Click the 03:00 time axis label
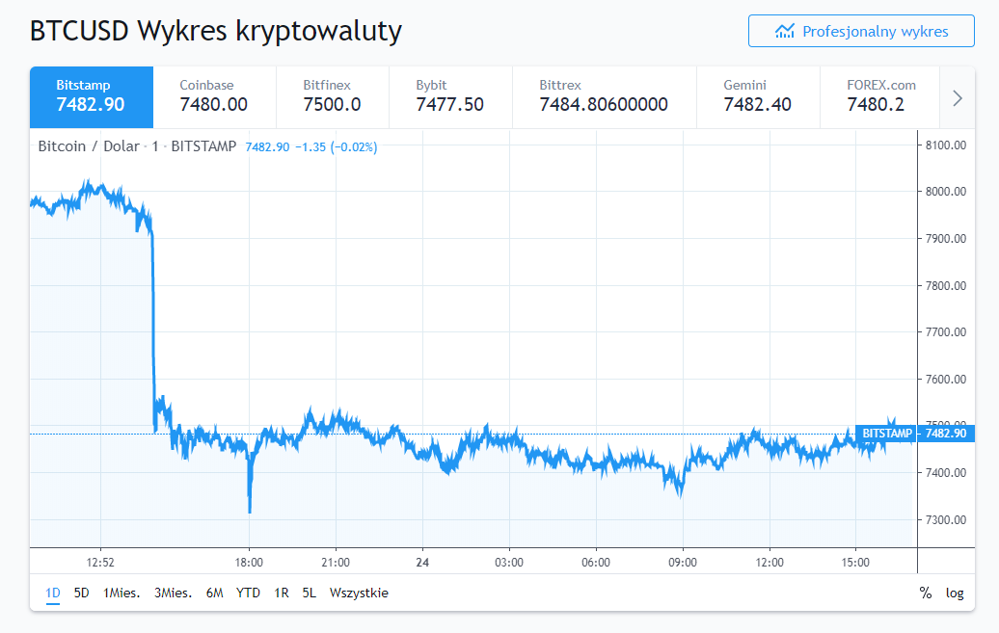999x633 pixels. (x=509, y=563)
